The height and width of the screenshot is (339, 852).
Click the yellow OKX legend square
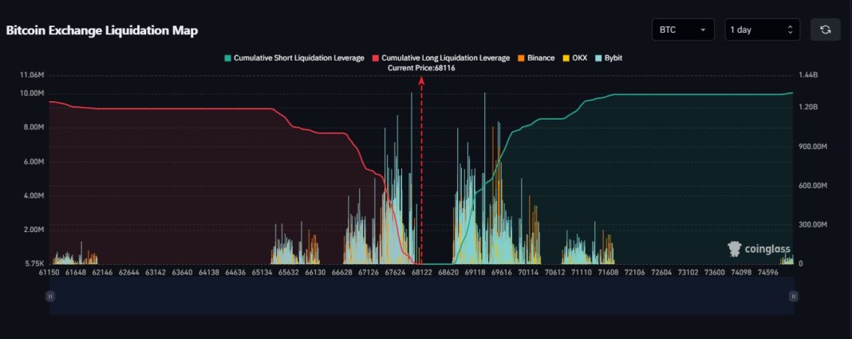566,58
